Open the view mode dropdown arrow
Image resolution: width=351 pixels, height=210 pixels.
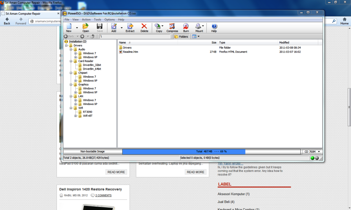[x=198, y=36]
